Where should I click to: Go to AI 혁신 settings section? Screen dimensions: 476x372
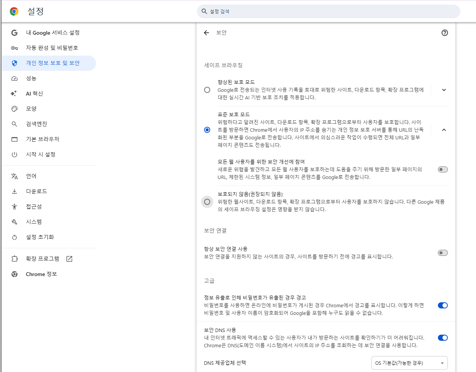point(49,94)
